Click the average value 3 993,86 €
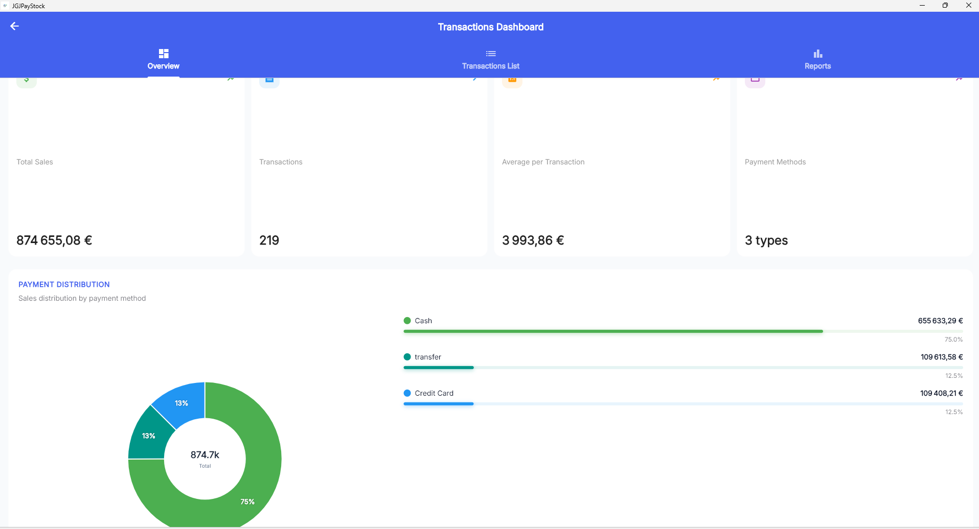979x529 pixels. click(x=533, y=241)
